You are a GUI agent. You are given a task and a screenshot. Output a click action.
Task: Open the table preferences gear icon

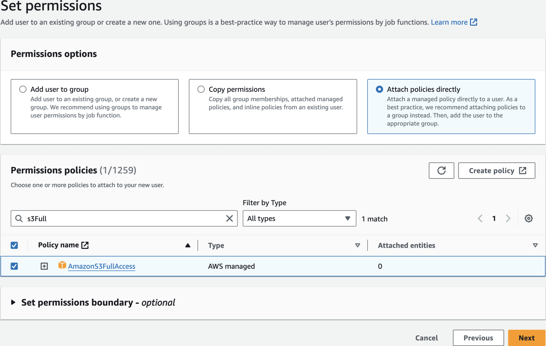tap(528, 218)
